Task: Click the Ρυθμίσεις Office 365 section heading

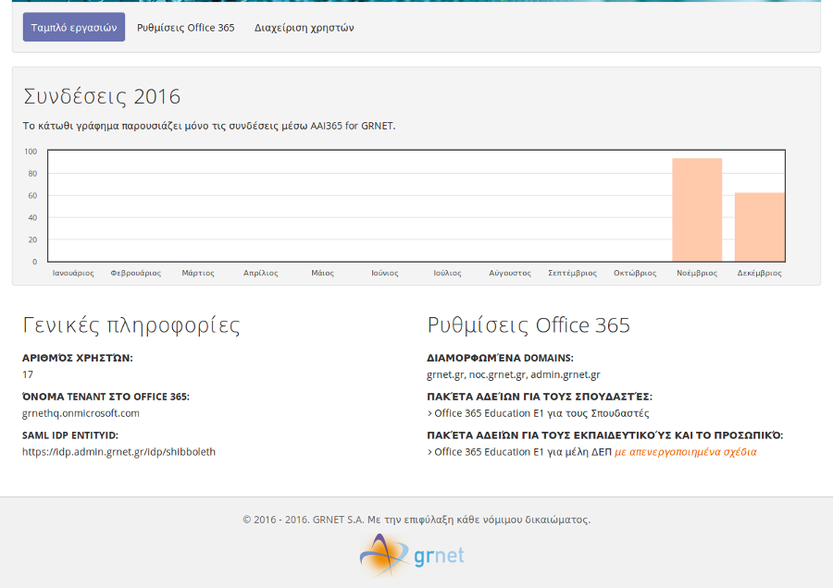Action: point(528,325)
